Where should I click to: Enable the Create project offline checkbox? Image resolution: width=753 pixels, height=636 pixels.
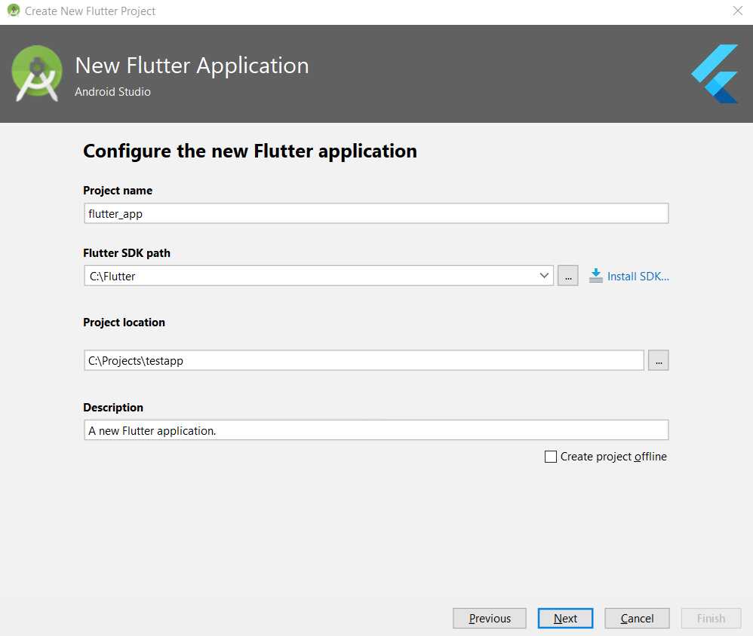point(550,456)
